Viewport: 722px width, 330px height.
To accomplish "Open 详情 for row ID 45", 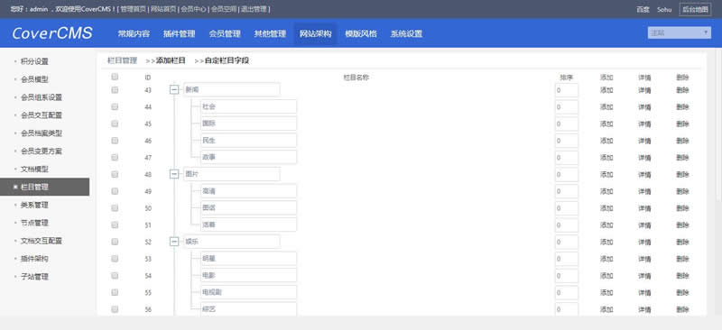I will [644, 124].
